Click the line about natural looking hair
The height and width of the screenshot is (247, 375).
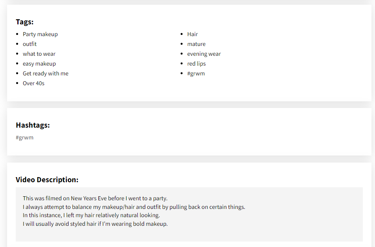pos(91,215)
